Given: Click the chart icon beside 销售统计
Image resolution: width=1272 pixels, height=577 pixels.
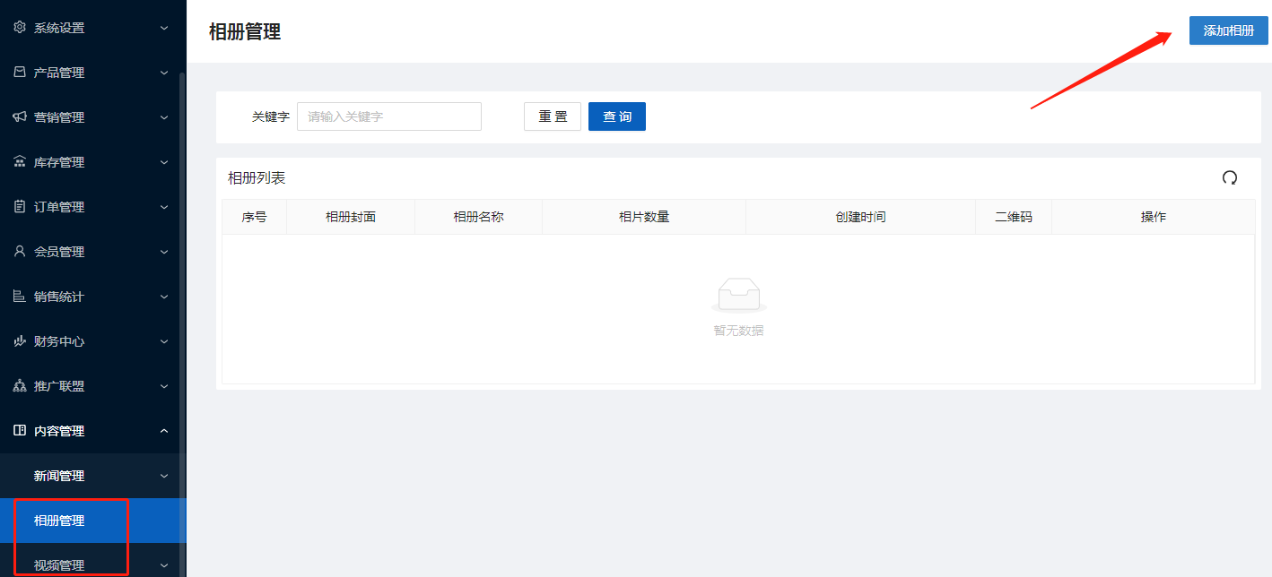Looking at the screenshot, I should [20, 297].
